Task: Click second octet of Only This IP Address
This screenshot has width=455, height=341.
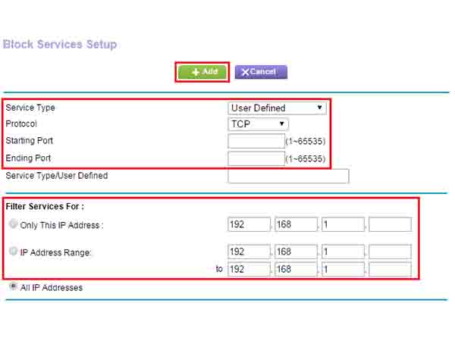Action: coord(296,224)
